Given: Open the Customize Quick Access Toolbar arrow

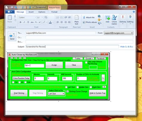Looking at the screenshot, I should (33, 7).
